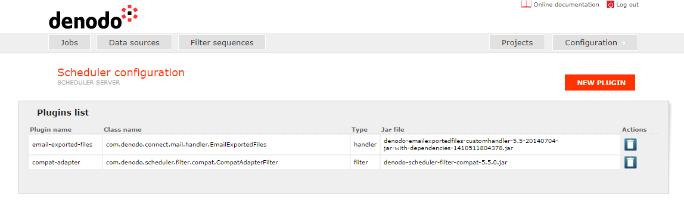Click the Denodo logo

pyautogui.click(x=94, y=17)
